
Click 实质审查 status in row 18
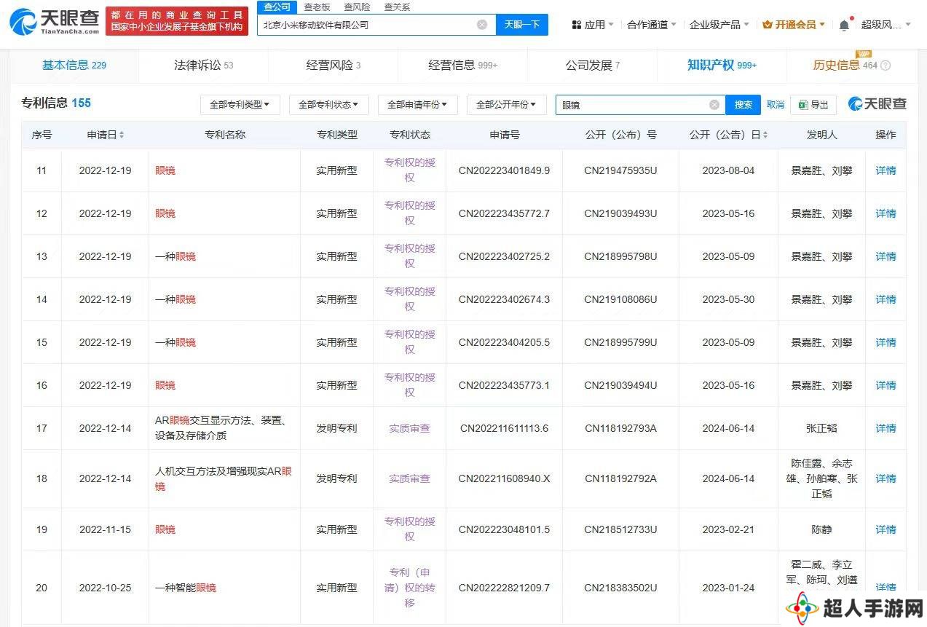click(x=409, y=478)
